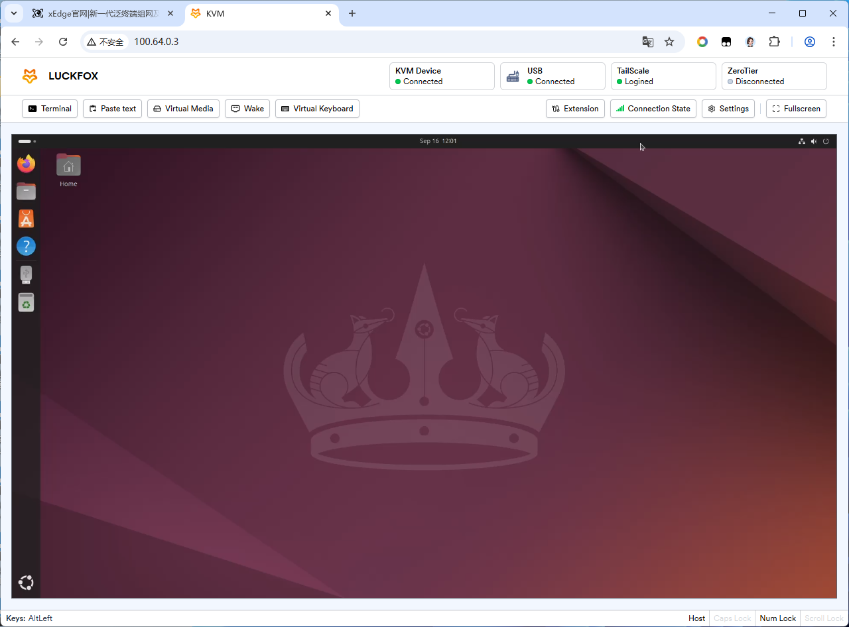This screenshot has width=849, height=627.
Task: Open the Trash in the Ubuntu dock
Action: pyautogui.click(x=26, y=302)
